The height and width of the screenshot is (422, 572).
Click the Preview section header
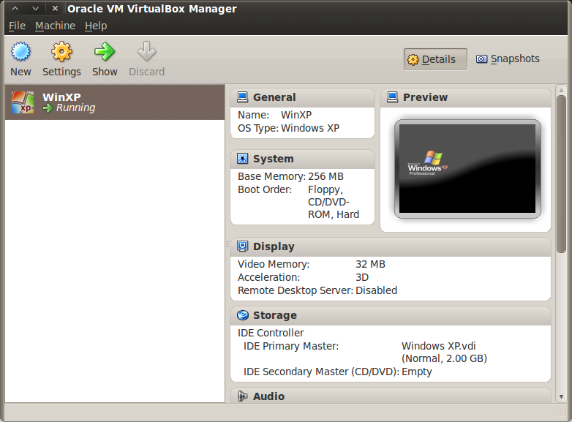(x=465, y=97)
